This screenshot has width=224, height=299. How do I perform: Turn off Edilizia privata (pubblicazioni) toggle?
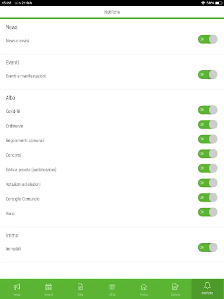point(207,168)
